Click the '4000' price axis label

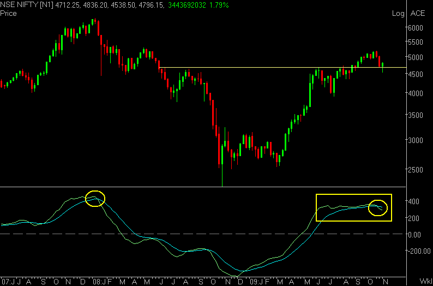(415, 93)
